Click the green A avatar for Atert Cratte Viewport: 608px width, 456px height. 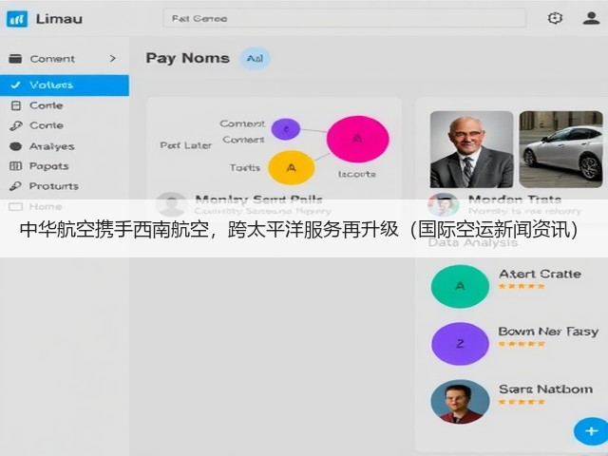point(460,286)
